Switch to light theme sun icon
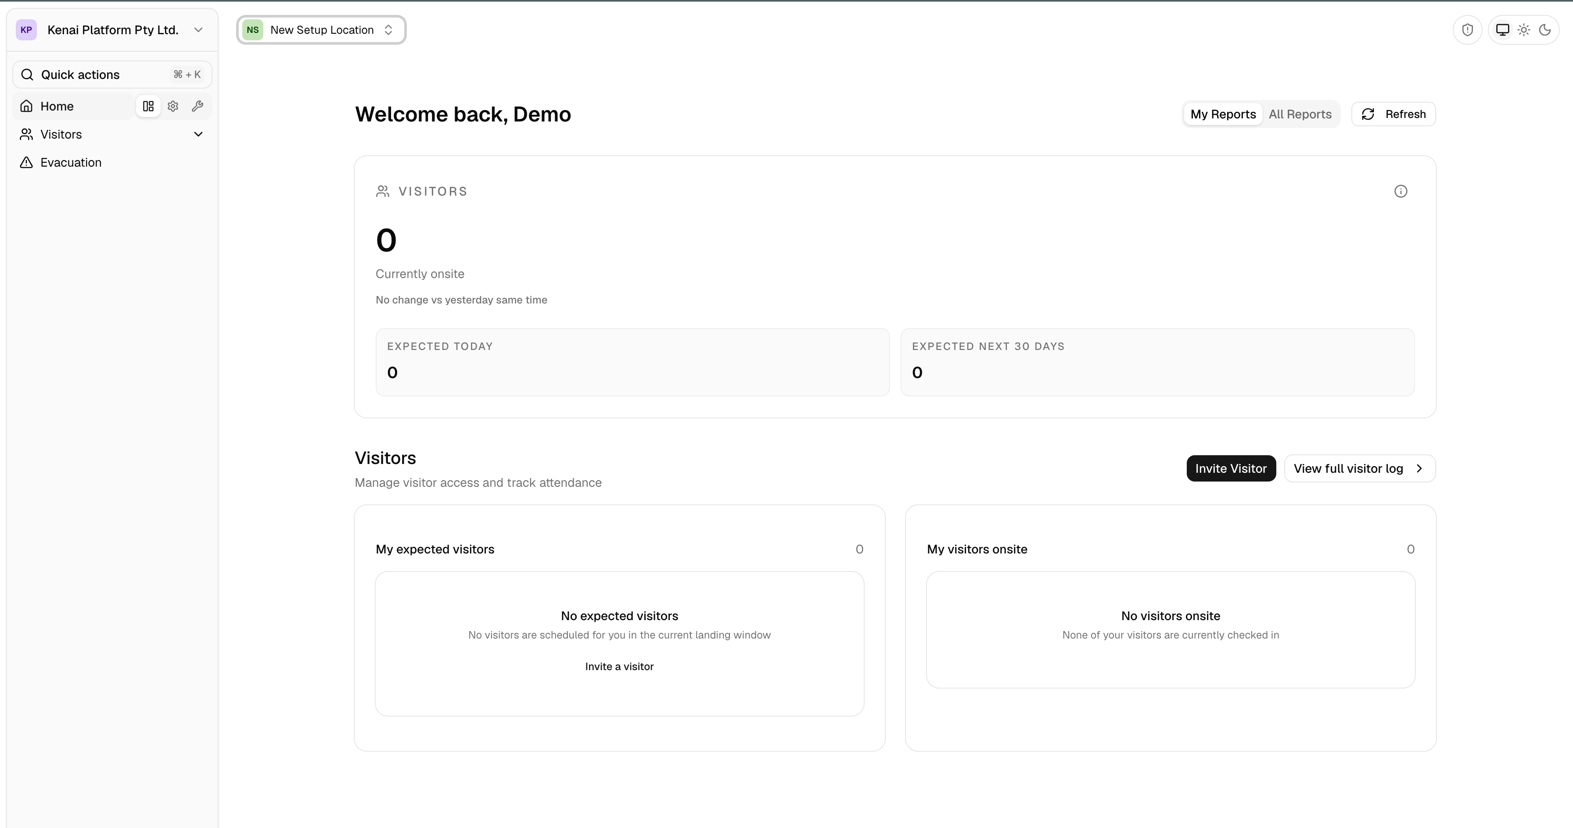The image size is (1573, 828). pyautogui.click(x=1524, y=30)
